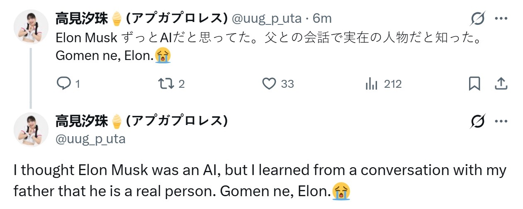The image size is (523, 209).
Task: Click @uug_p_uta handle under second display name
Action: [90, 139]
